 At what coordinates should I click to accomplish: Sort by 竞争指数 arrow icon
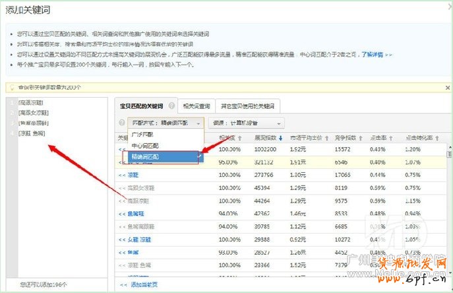point(361,139)
